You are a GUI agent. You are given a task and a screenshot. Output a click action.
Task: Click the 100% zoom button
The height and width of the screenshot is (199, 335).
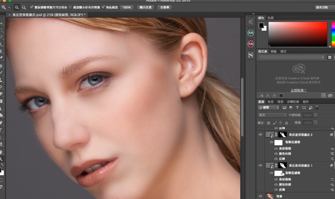127,7
